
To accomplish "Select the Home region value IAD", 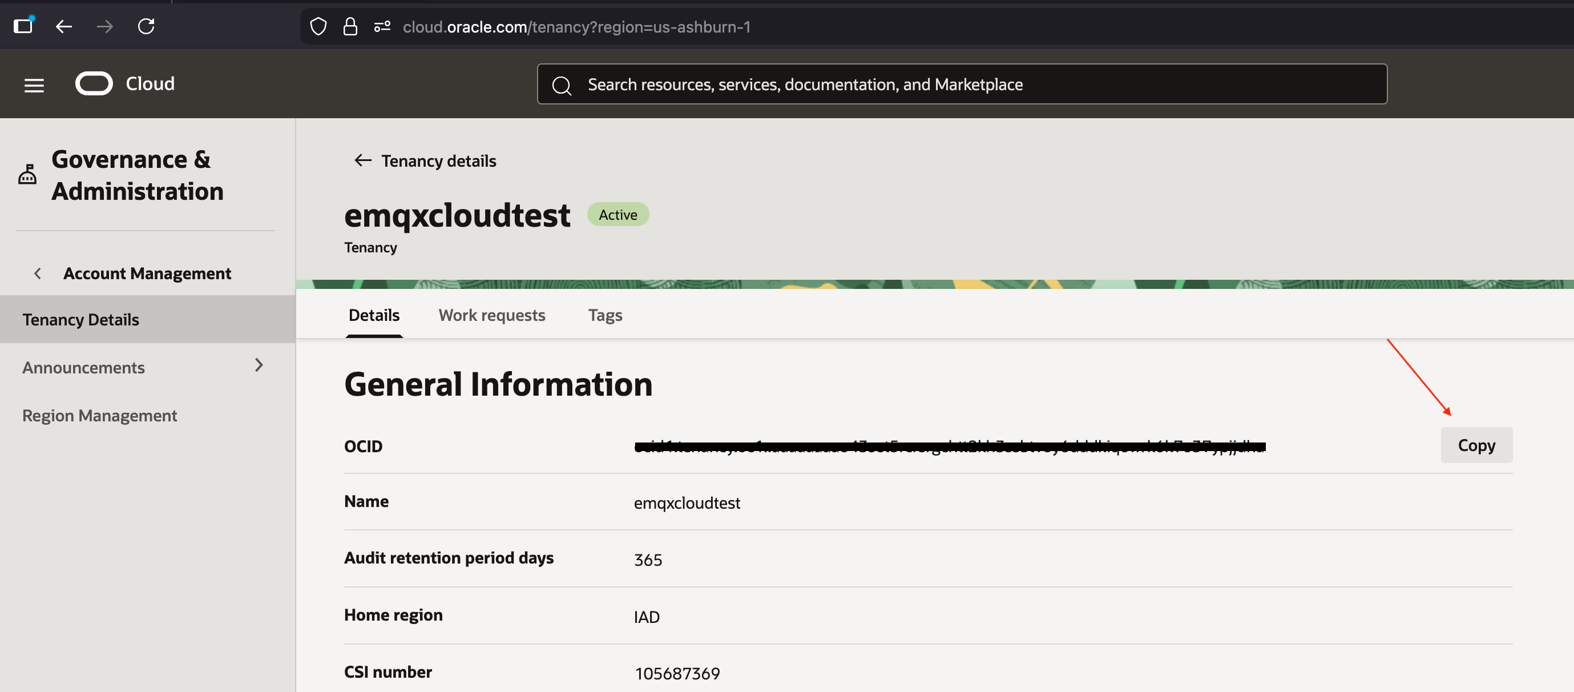I will click(647, 617).
